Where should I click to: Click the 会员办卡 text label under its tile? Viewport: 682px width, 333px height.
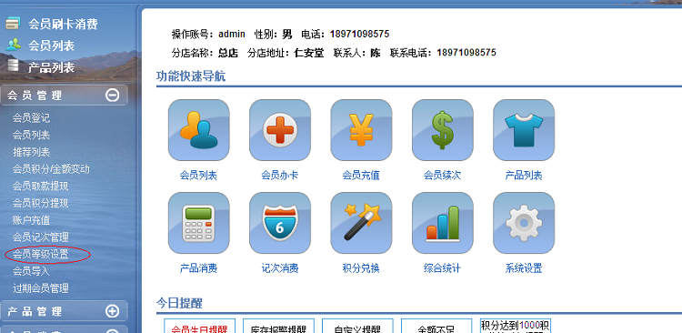(280, 176)
